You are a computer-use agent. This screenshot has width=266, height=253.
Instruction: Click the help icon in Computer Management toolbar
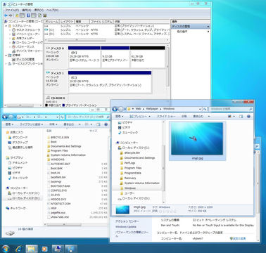click(28, 15)
